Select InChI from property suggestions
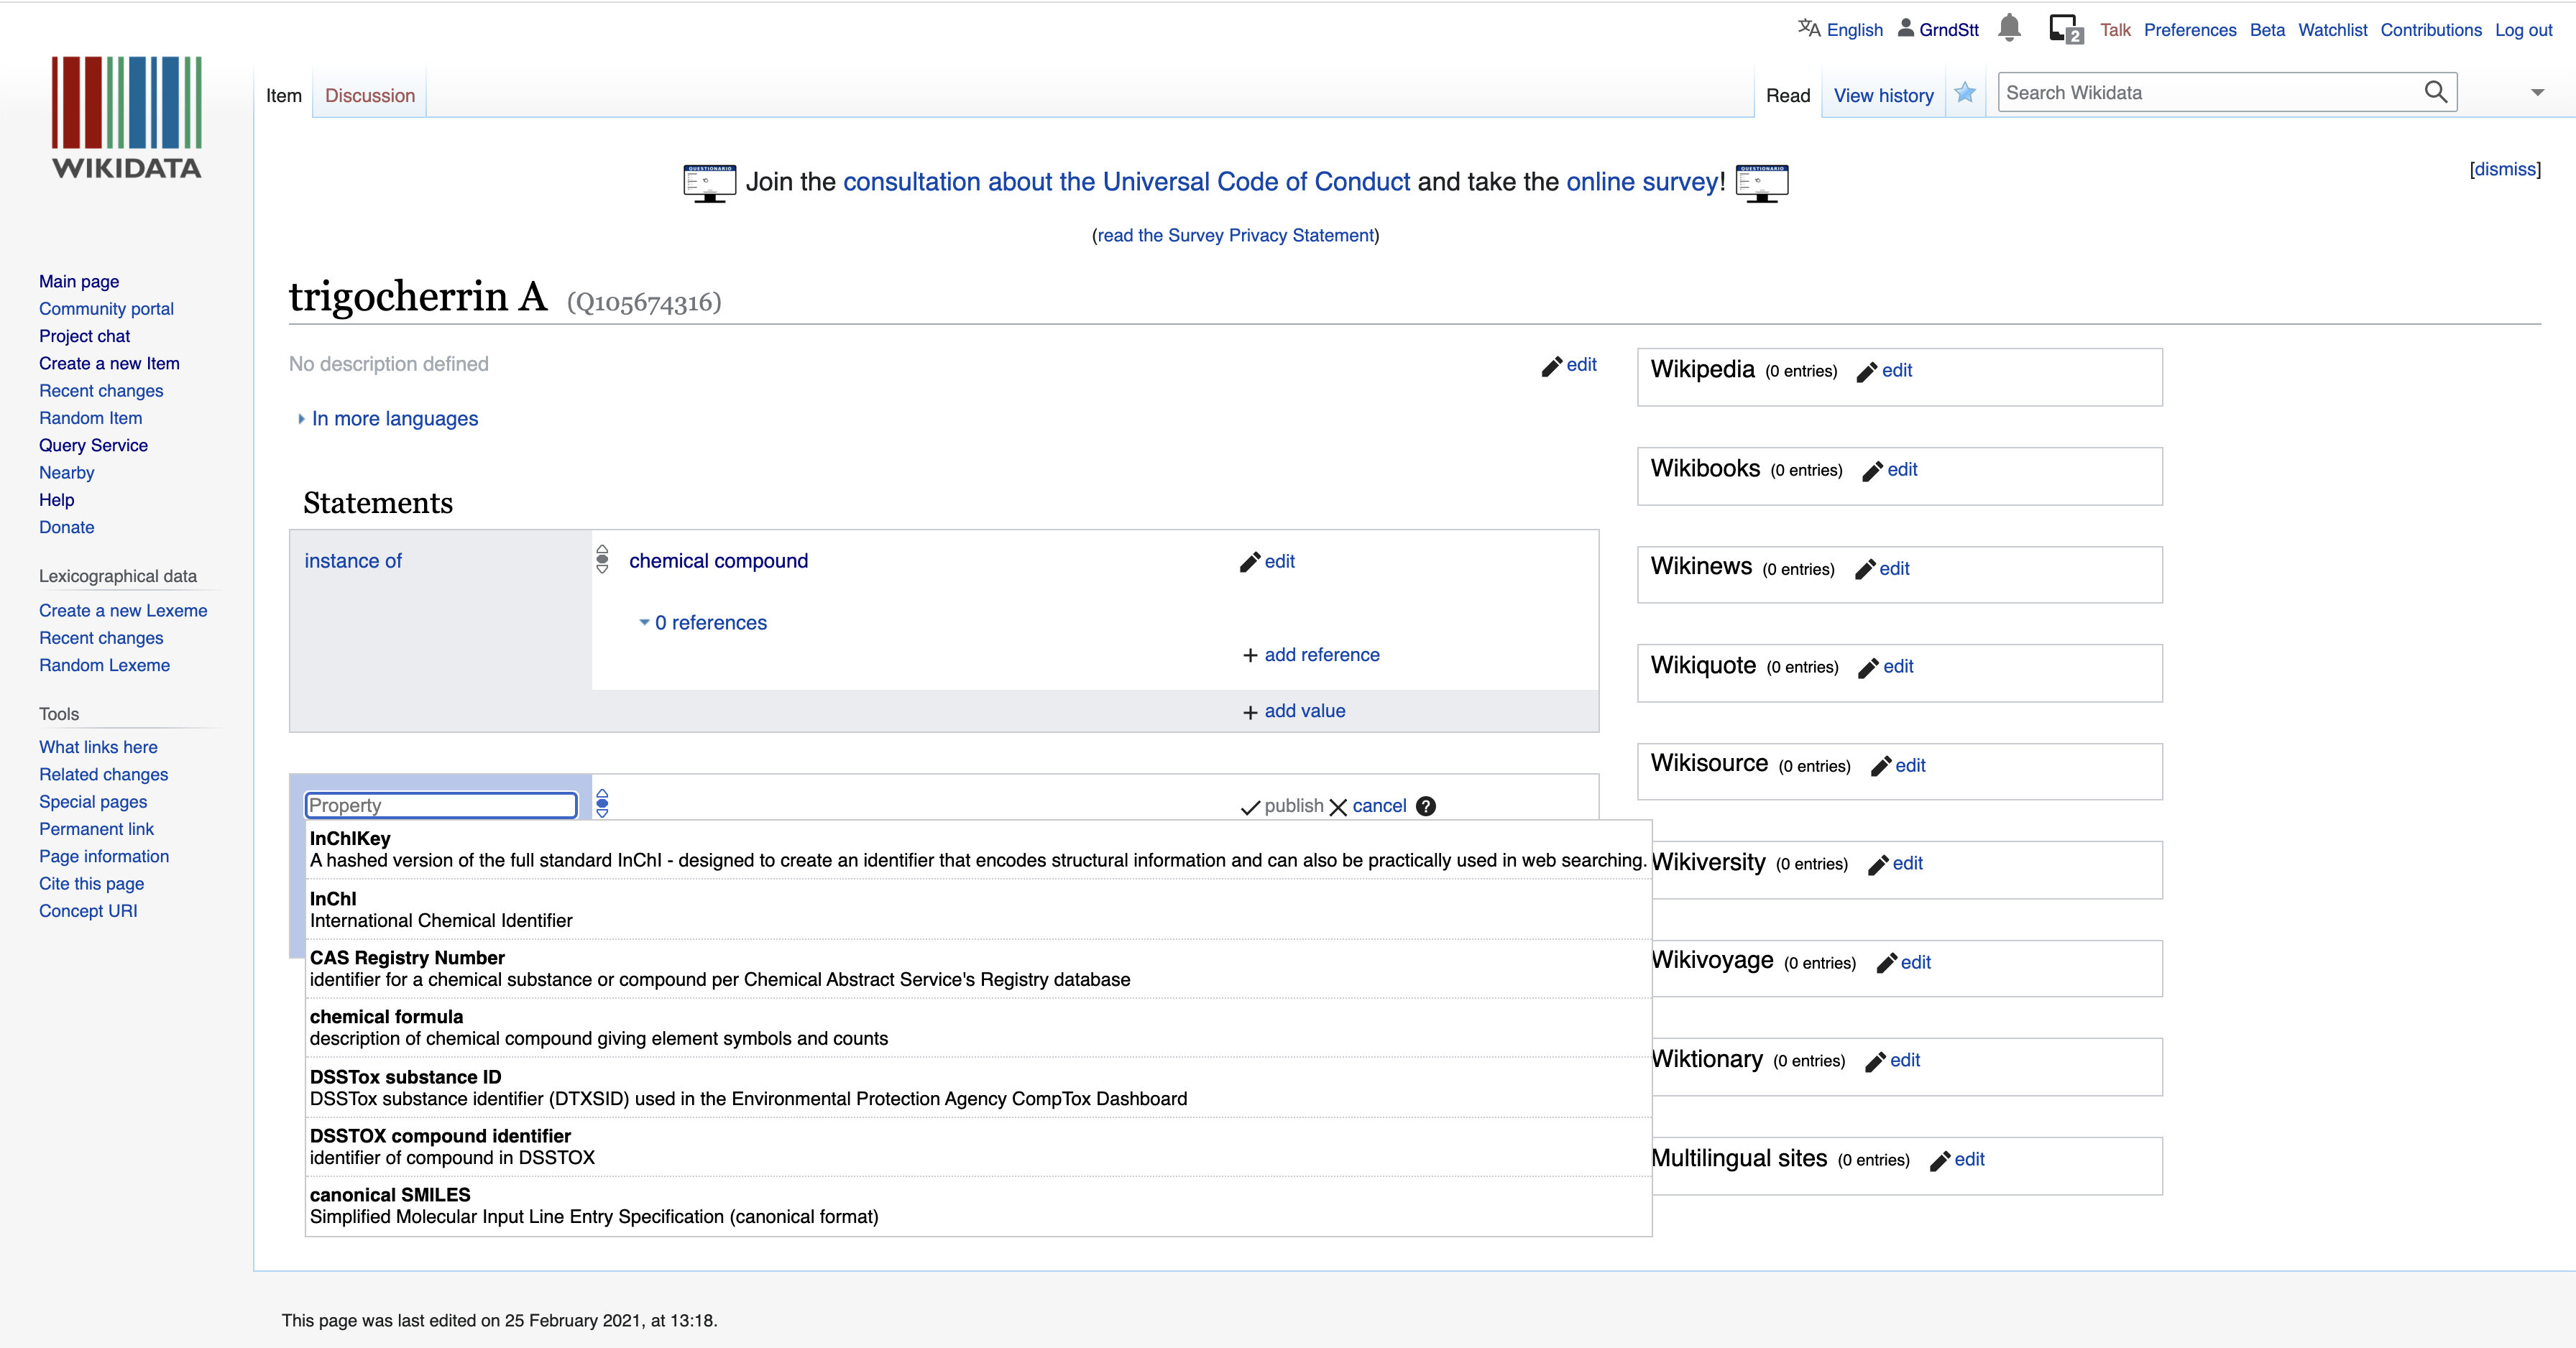This screenshot has width=2576, height=1348. [978, 910]
